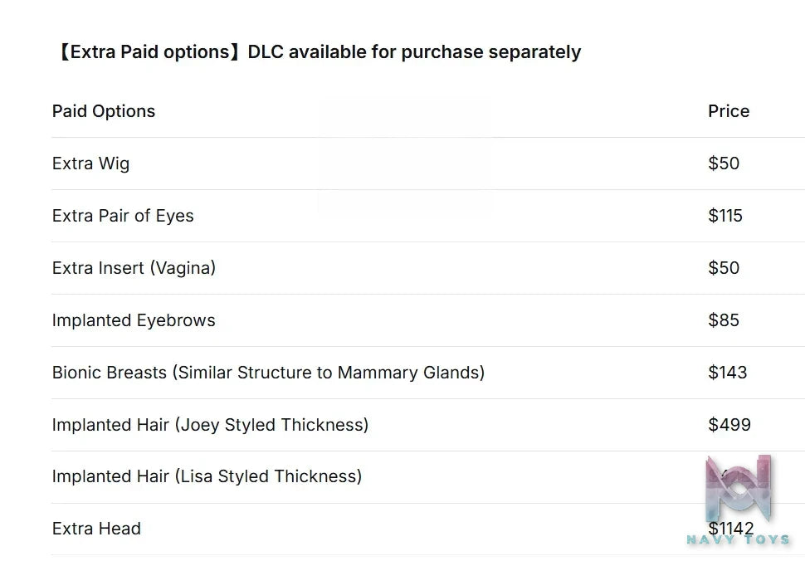Screen dimensions: 805x561
Task: Click the $85 eyebrows price
Action: pyautogui.click(x=724, y=320)
